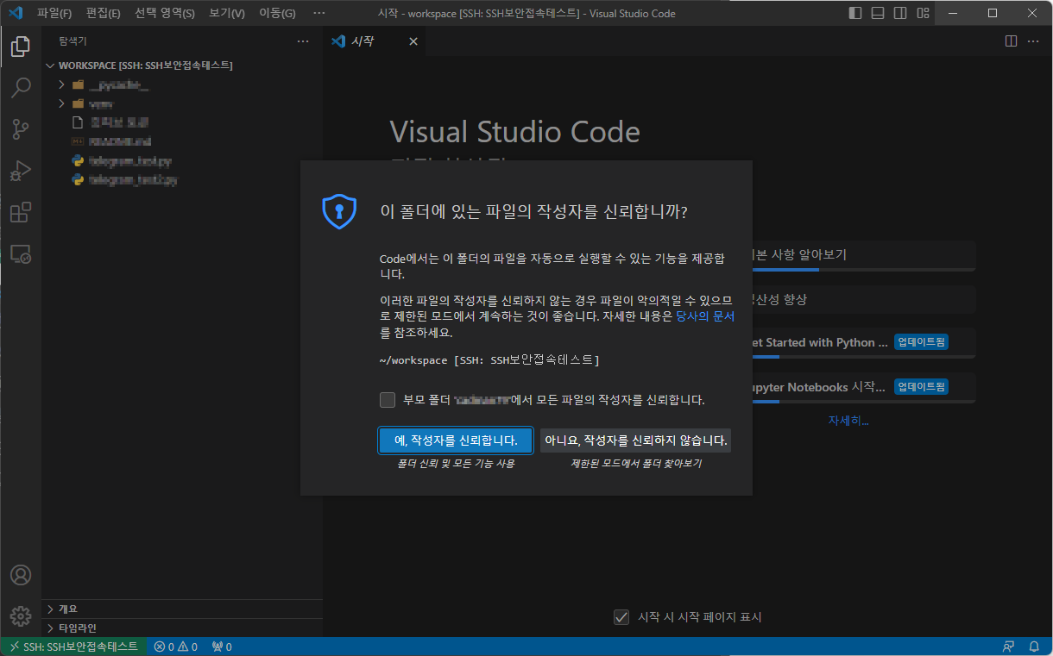Click the Visual Studio Code heading
1053x656 pixels.
514,132
